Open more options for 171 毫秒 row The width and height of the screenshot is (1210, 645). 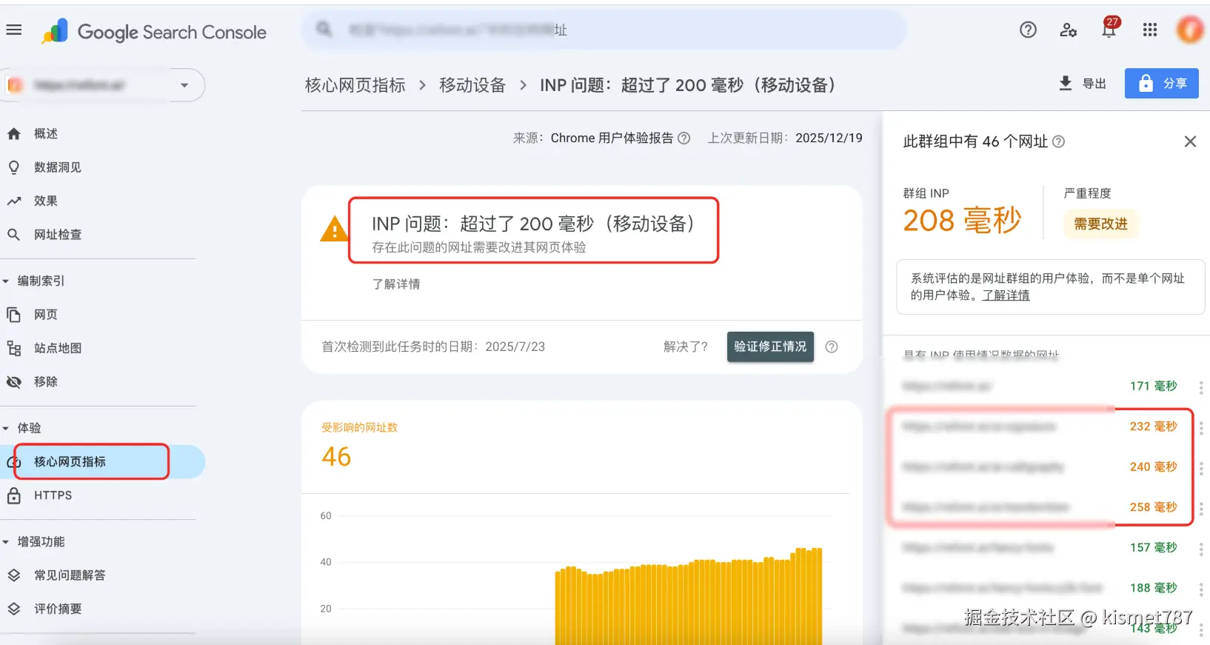1200,387
